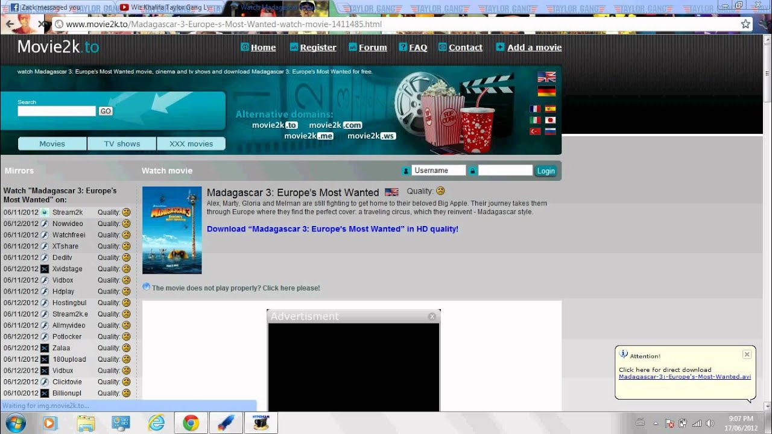Switch site language with German flag

point(546,91)
